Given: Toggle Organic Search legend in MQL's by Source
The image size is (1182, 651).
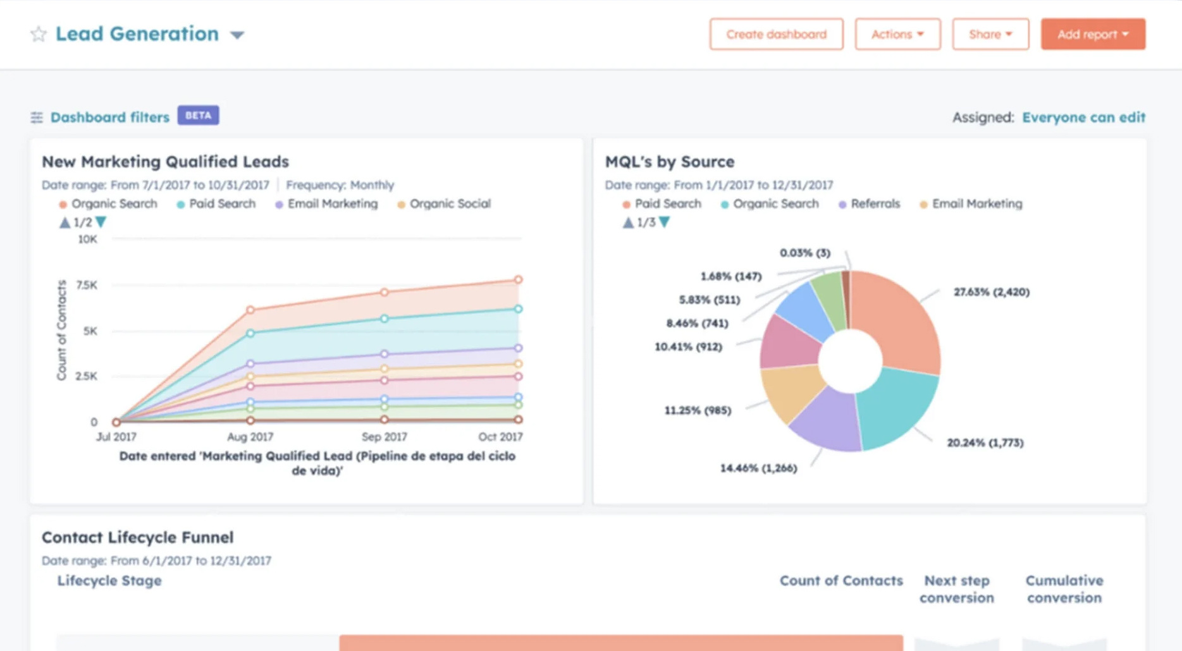Looking at the screenshot, I should [x=770, y=204].
